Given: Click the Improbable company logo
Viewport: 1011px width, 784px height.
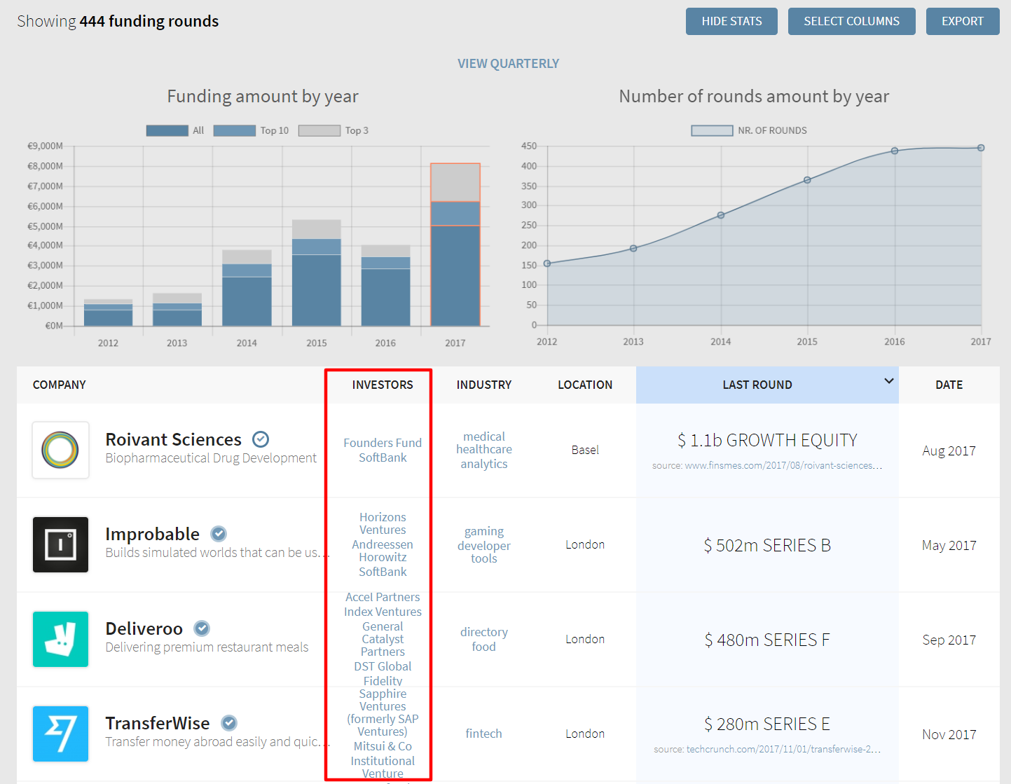Looking at the screenshot, I should [60, 544].
